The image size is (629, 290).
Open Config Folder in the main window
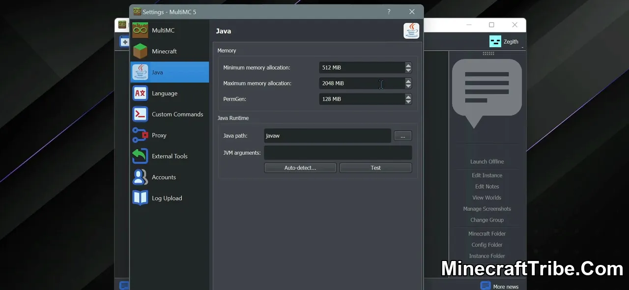pos(487,245)
